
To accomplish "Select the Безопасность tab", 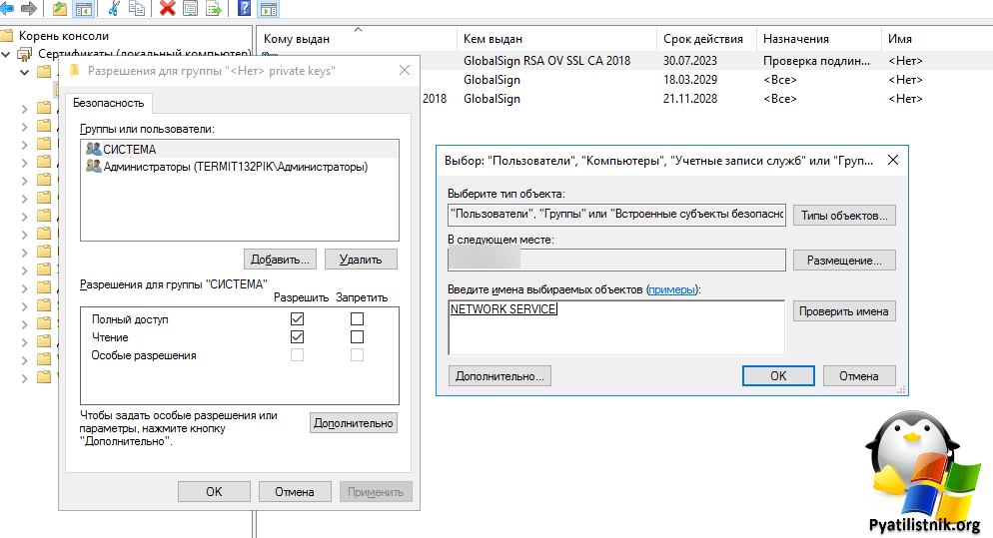I will coord(108,103).
